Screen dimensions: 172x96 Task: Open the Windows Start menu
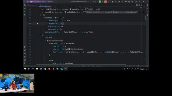(25, 69)
